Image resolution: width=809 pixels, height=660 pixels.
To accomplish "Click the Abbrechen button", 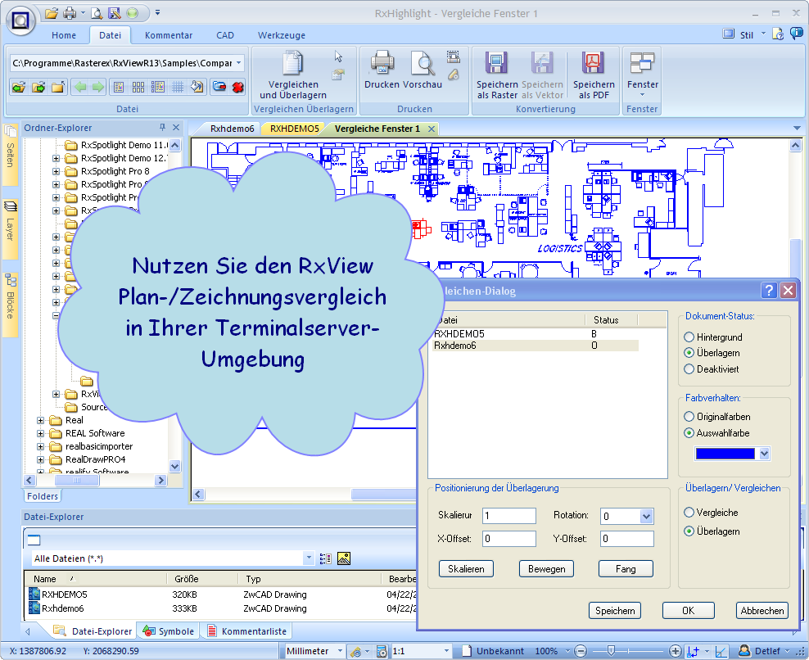I will [762, 610].
